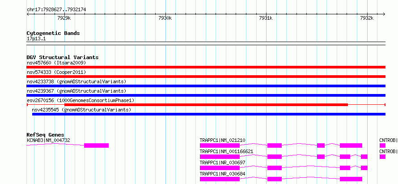Click the red bar for nsv457660

point(206,67)
